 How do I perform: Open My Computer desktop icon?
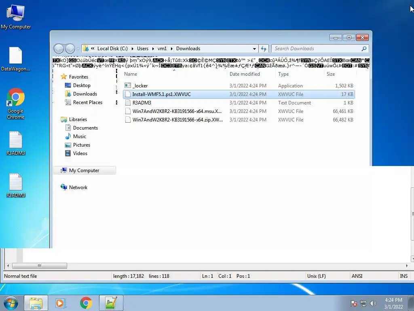point(16,17)
